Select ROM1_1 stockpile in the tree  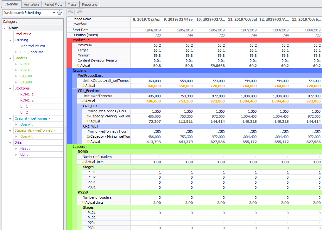pos(27,94)
